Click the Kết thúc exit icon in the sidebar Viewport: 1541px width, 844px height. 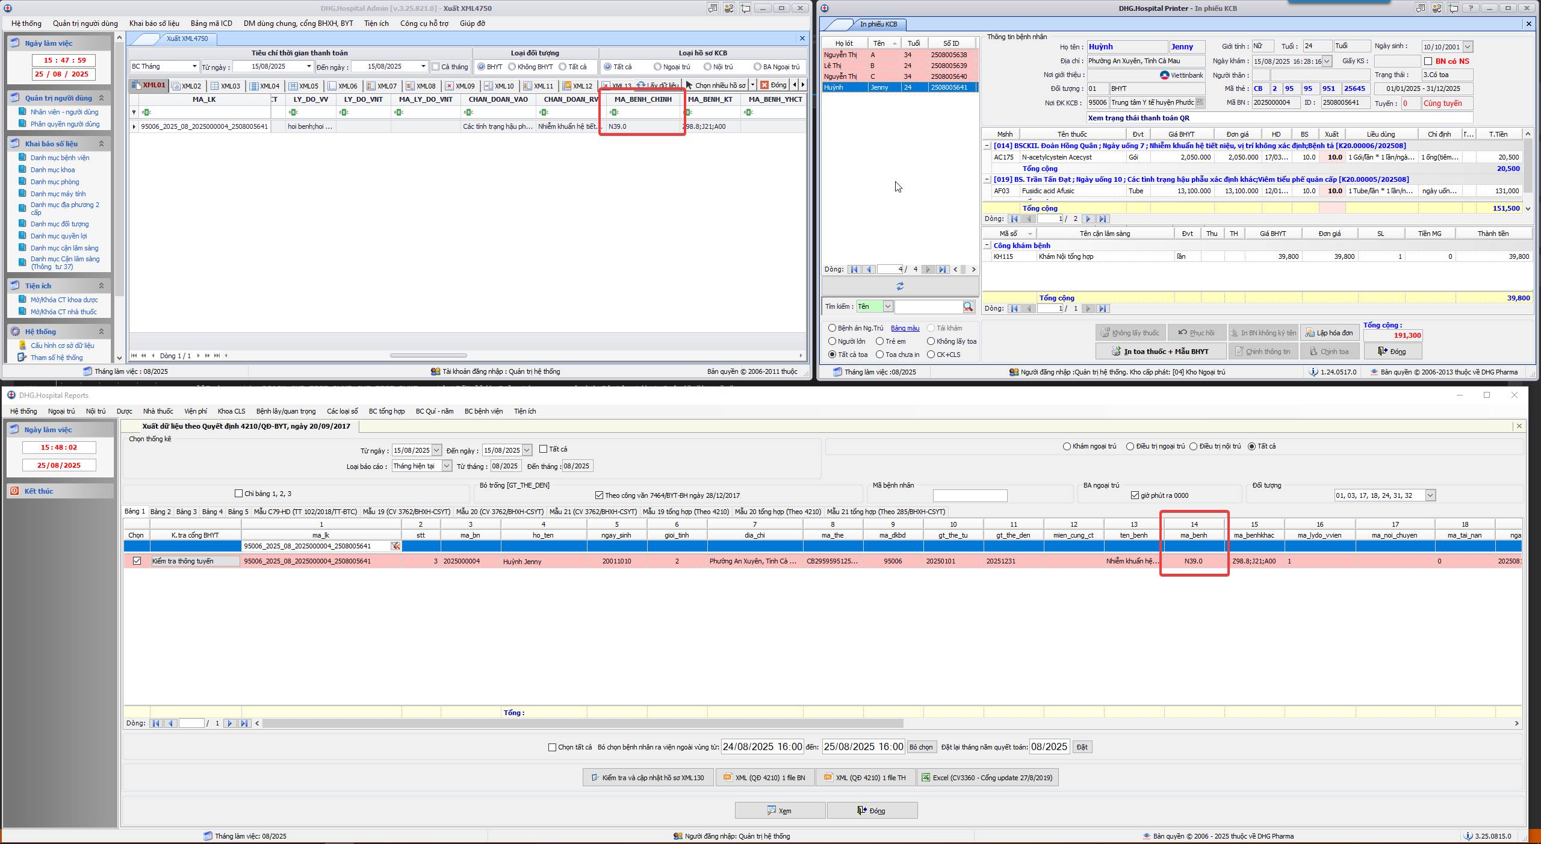click(14, 491)
